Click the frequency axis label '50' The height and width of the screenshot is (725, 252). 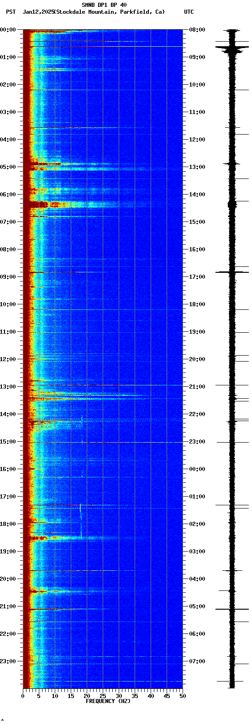click(183, 696)
